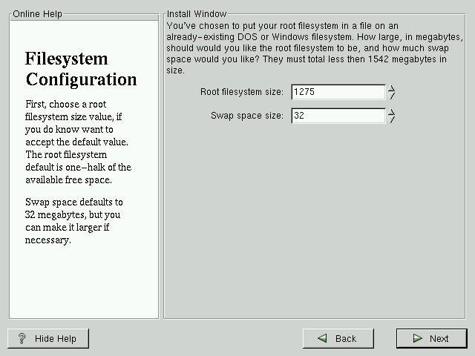Decrease root filesystem size with down arrow
The image size is (475, 356).
click(392, 96)
